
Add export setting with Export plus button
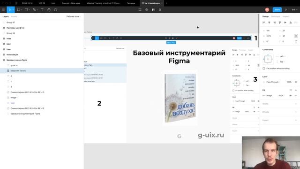coord(296,120)
